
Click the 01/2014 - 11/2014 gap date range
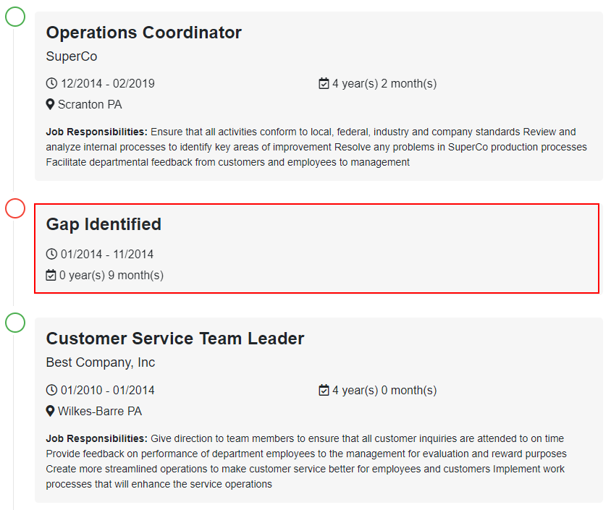coord(107,254)
